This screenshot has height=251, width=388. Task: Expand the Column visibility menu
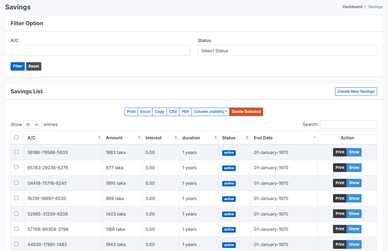point(210,112)
